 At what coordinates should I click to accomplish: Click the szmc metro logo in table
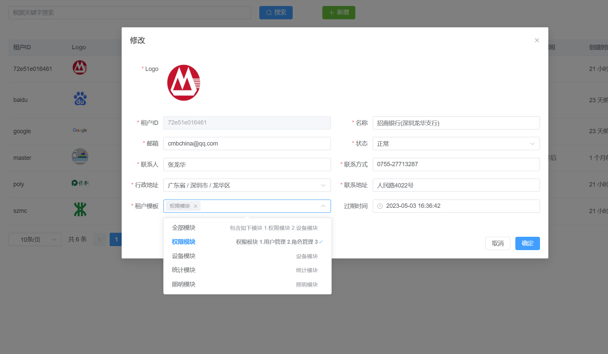(80, 209)
